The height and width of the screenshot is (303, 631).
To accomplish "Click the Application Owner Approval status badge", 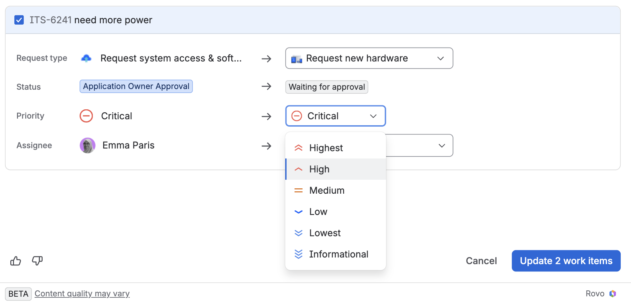I will coord(136,86).
